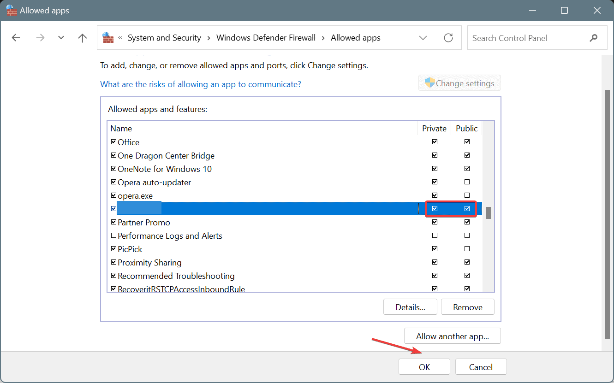Enable Private for Performance Logs and Alerts
This screenshot has width=614, height=383.
pos(435,236)
